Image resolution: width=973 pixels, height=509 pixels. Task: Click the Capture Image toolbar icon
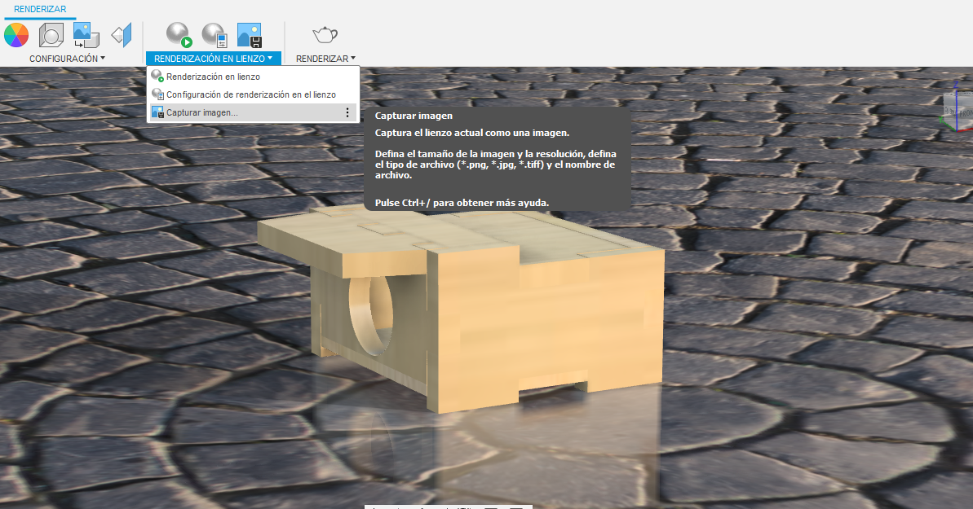click(250, 35)
